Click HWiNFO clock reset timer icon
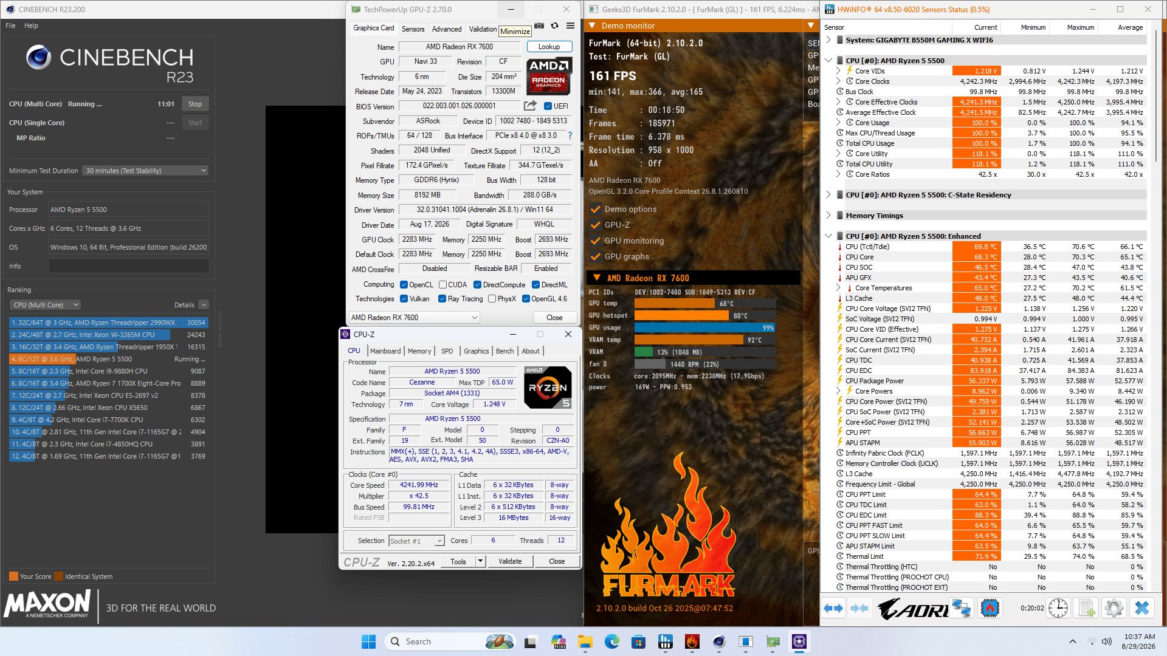Image resolution: width=1167 pixels, height=656 pixels. click(x=1058, y=608)
